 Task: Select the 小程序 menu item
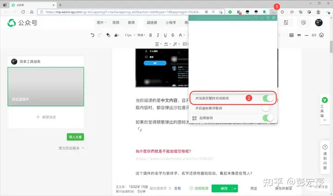tap(171, 23)
